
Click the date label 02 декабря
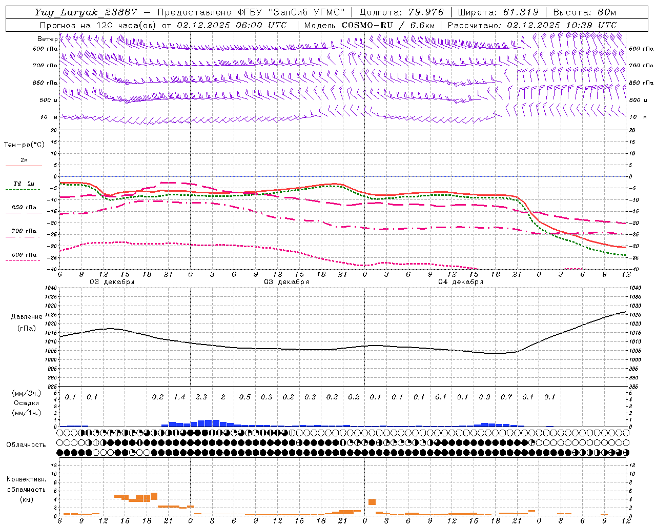click(x=112, y=282)
